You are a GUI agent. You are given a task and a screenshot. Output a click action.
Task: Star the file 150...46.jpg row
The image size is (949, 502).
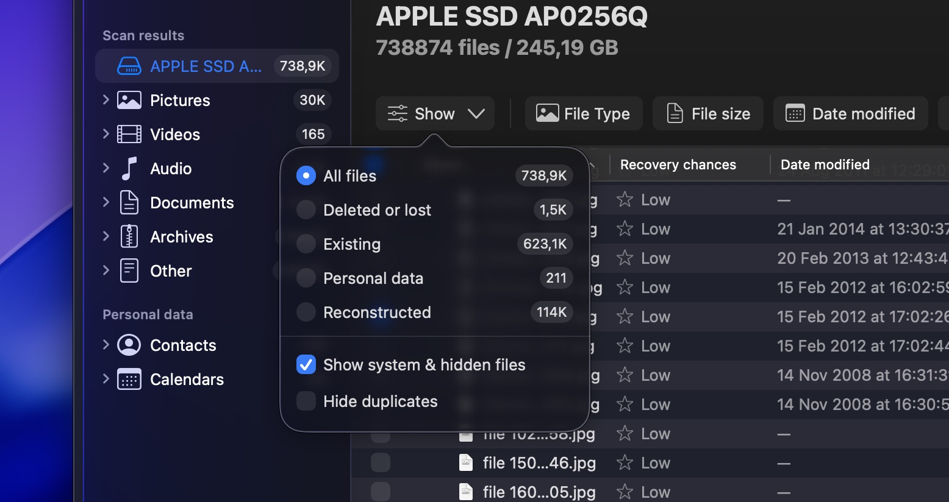(x=625, y=463)
